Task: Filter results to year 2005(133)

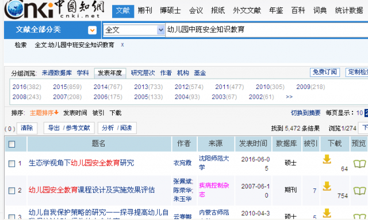Action: 148,97
